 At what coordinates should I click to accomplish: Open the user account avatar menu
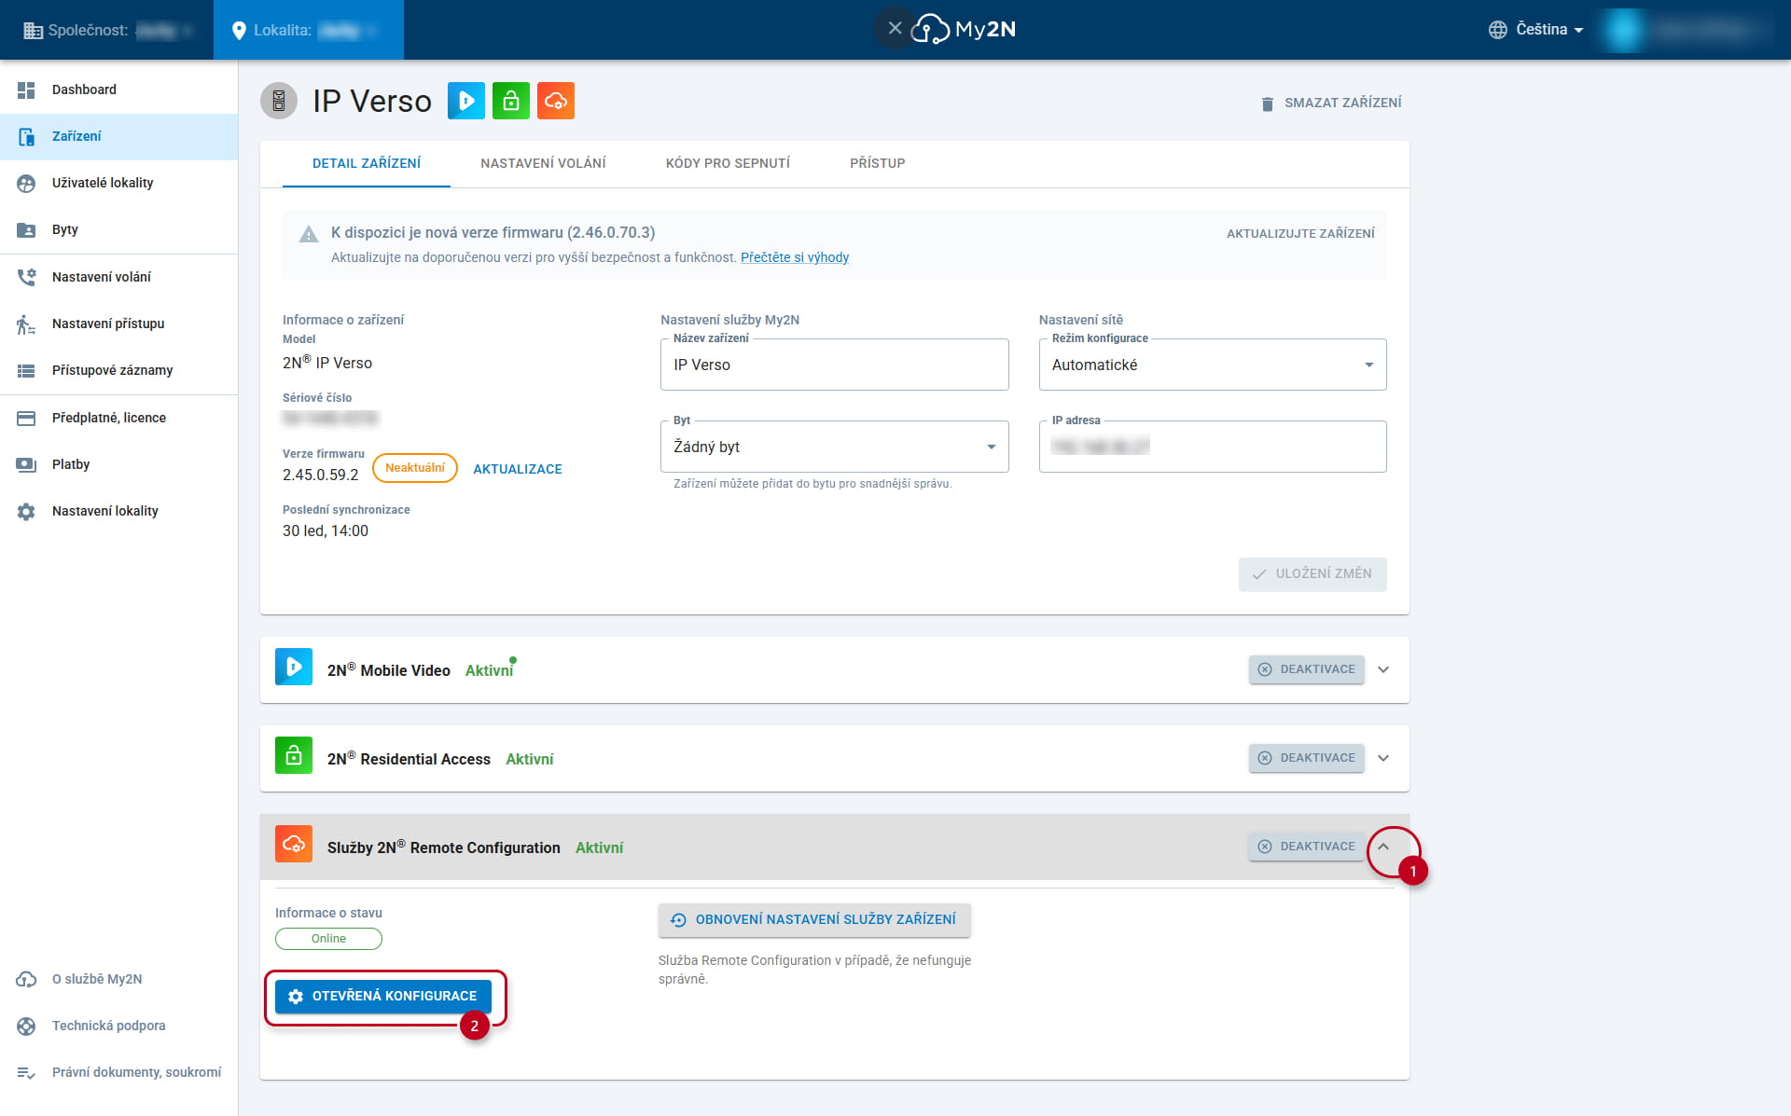(x=1623, y=30)
